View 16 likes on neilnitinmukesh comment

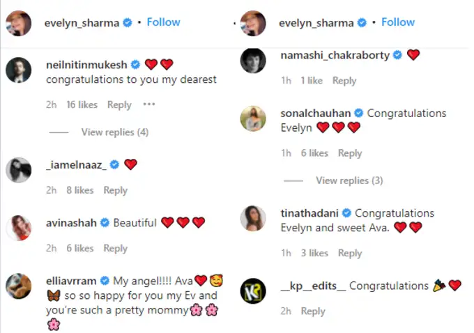tap(82, 104)
